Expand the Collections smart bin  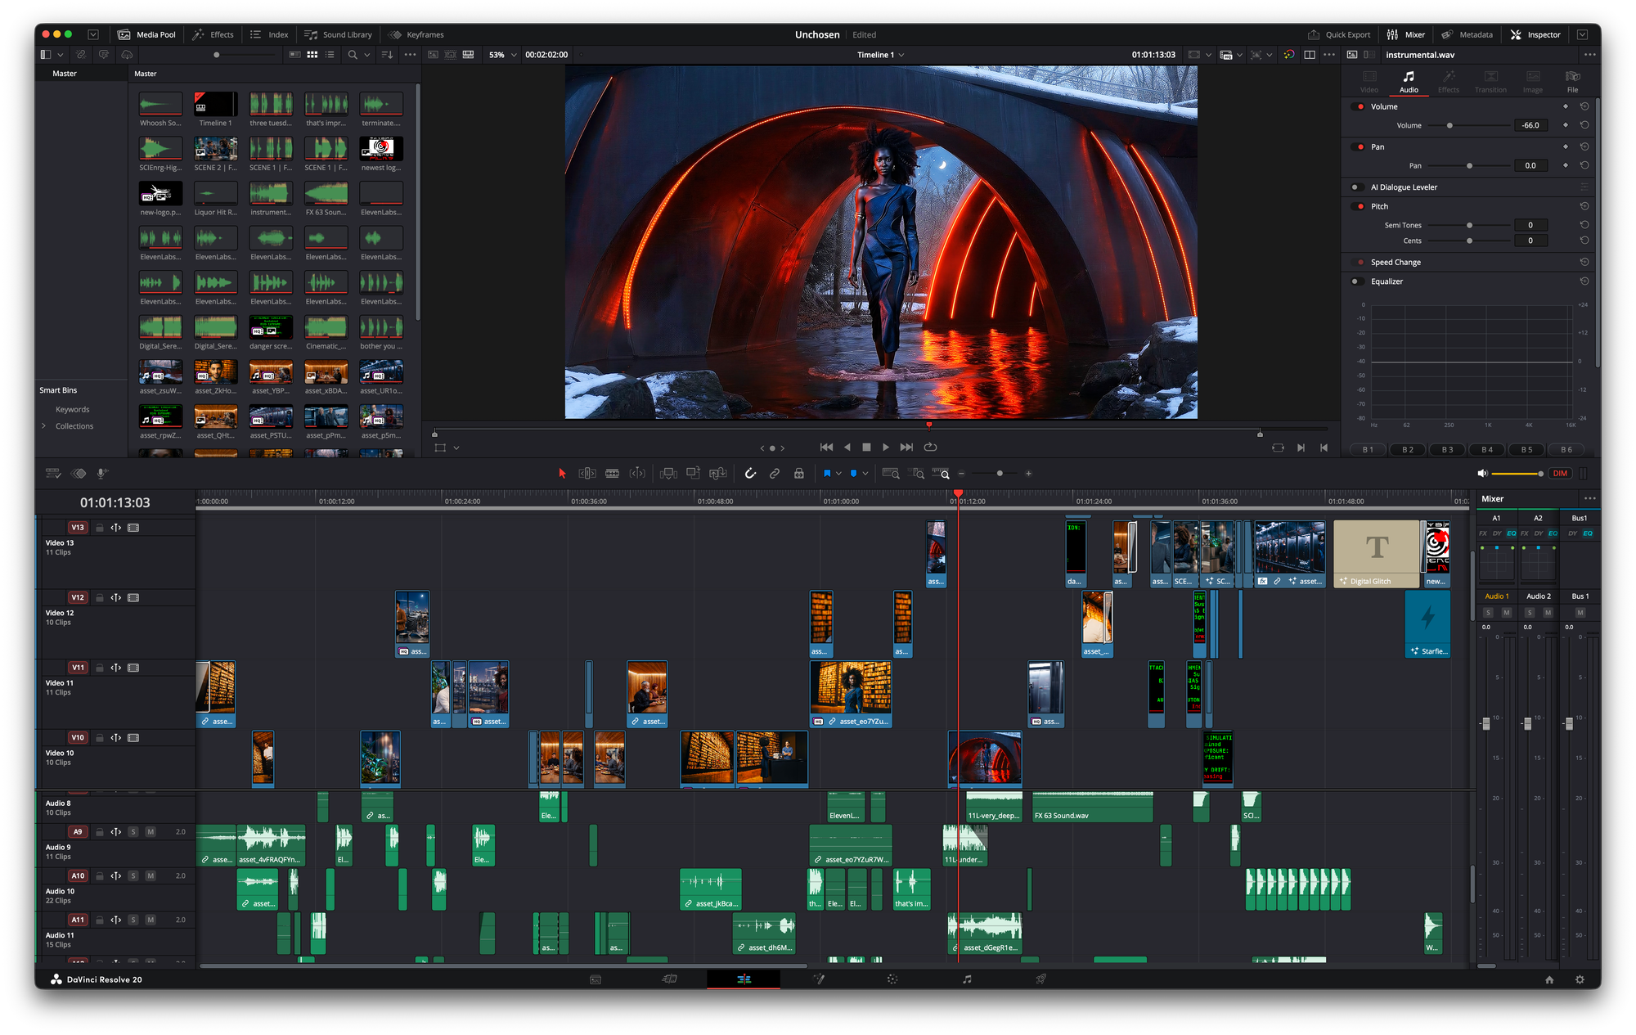[44, 426]
